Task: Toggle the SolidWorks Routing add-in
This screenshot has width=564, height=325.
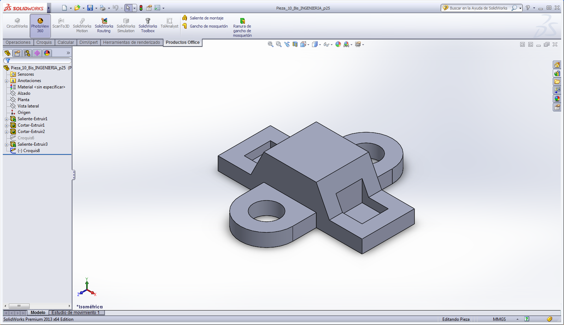Action: point(104,26)
